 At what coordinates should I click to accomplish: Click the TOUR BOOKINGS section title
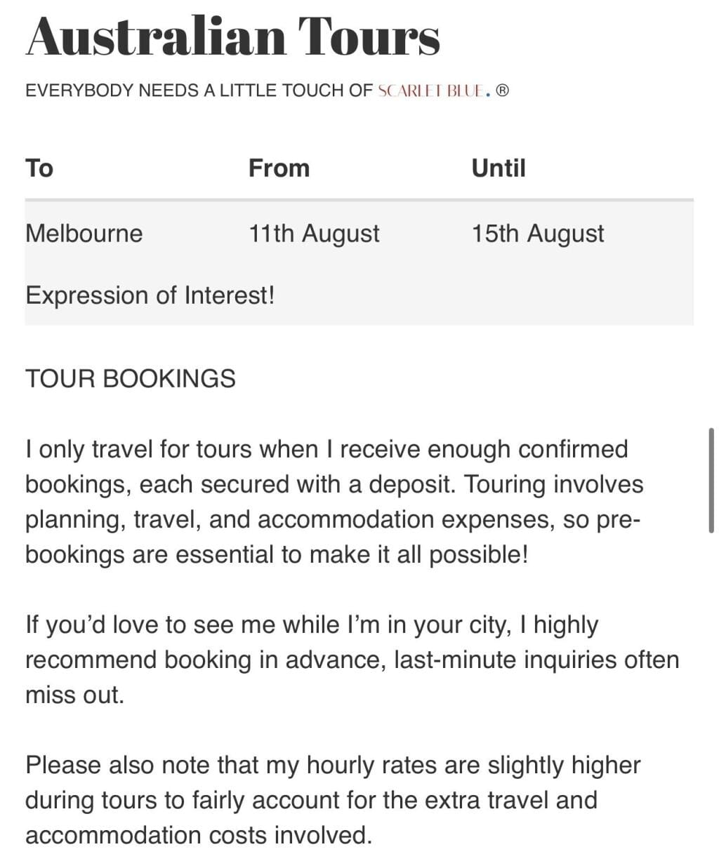(131, 379)
